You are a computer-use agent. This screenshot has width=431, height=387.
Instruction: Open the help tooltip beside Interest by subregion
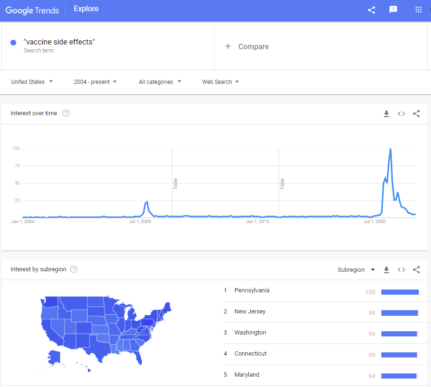74,269
